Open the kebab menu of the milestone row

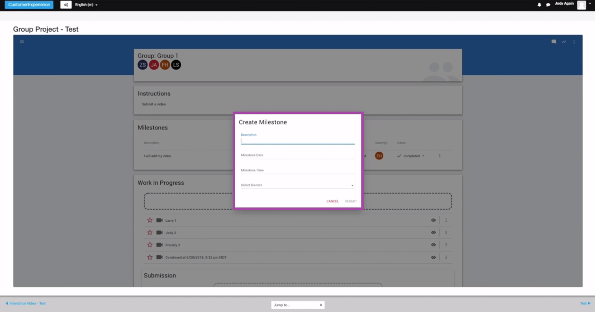tap(440, 156)
